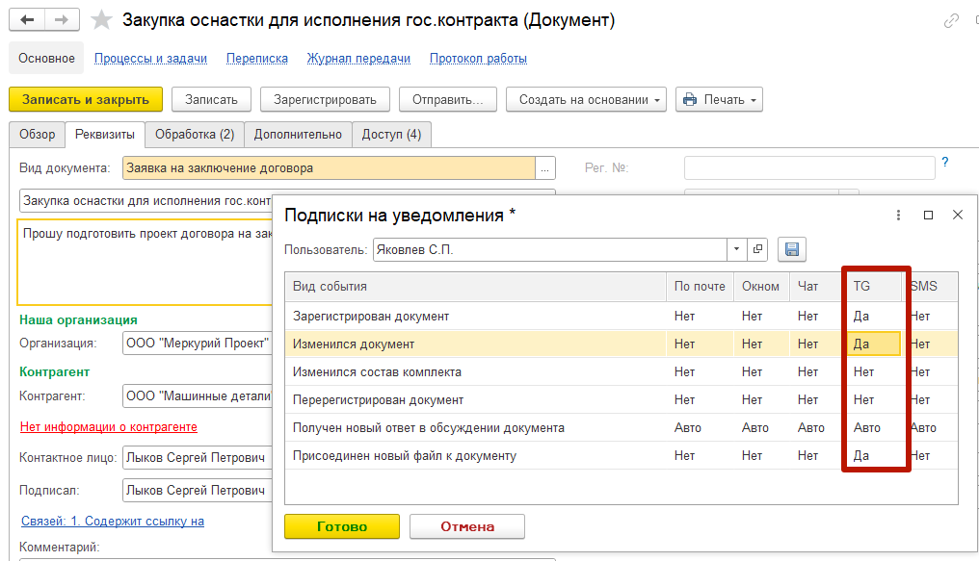Select the Реквизиты tab
Screen dimensions: 979x561
pos(105,135)
